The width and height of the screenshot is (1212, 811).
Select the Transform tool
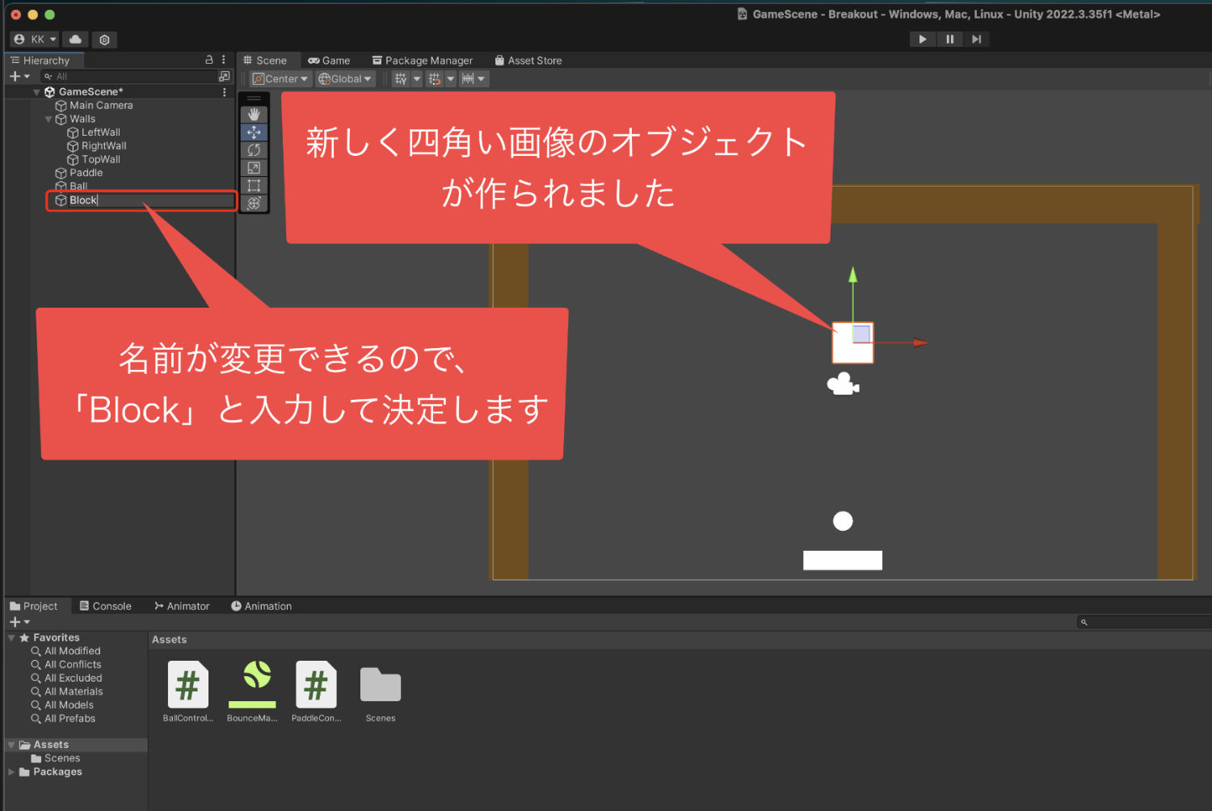254,203
